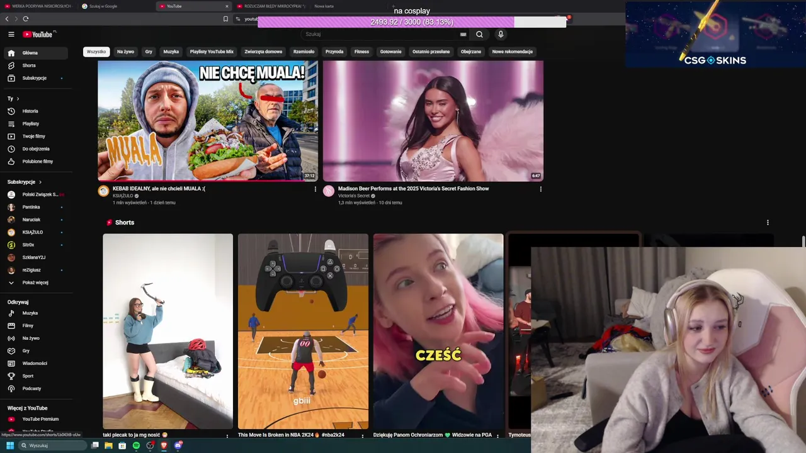Image resolution: width=806 pixels, height=453 pixels.
Task: Expand Pokaż więcej subscriptions list
Action: pos(35,282)
